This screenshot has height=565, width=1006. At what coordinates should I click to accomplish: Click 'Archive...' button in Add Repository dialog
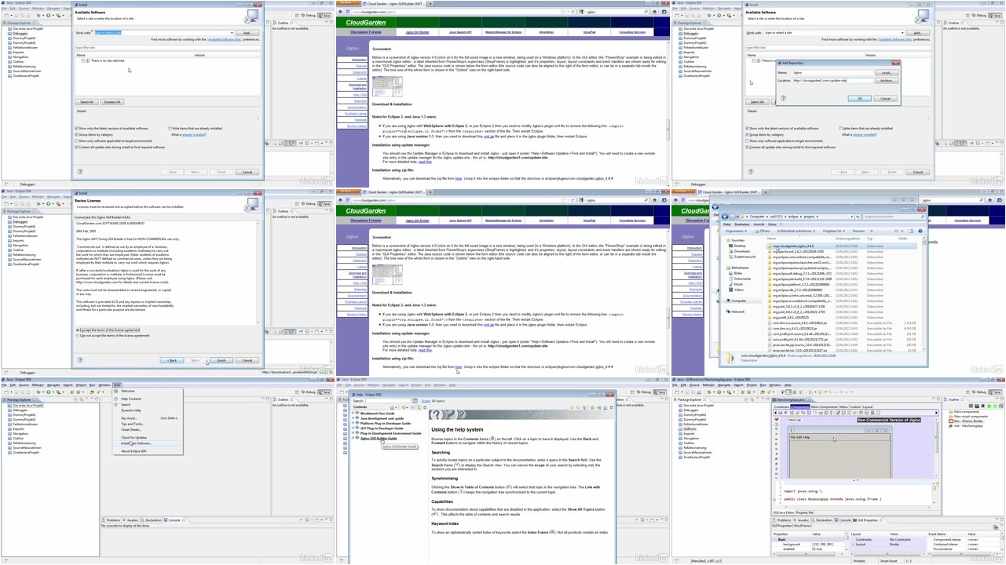[x=887, y=81]
